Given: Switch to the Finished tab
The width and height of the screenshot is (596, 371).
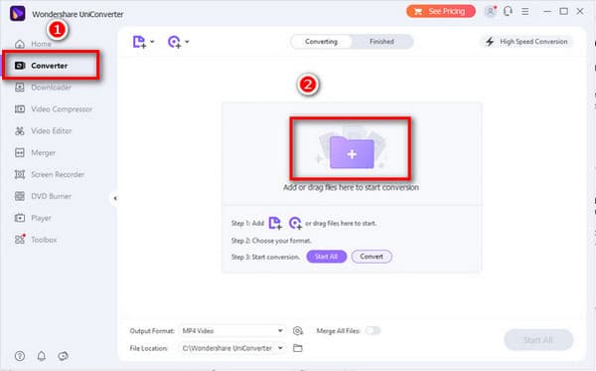Looking at the screenshot, I should pyautogui.click(x=381, y=42).
